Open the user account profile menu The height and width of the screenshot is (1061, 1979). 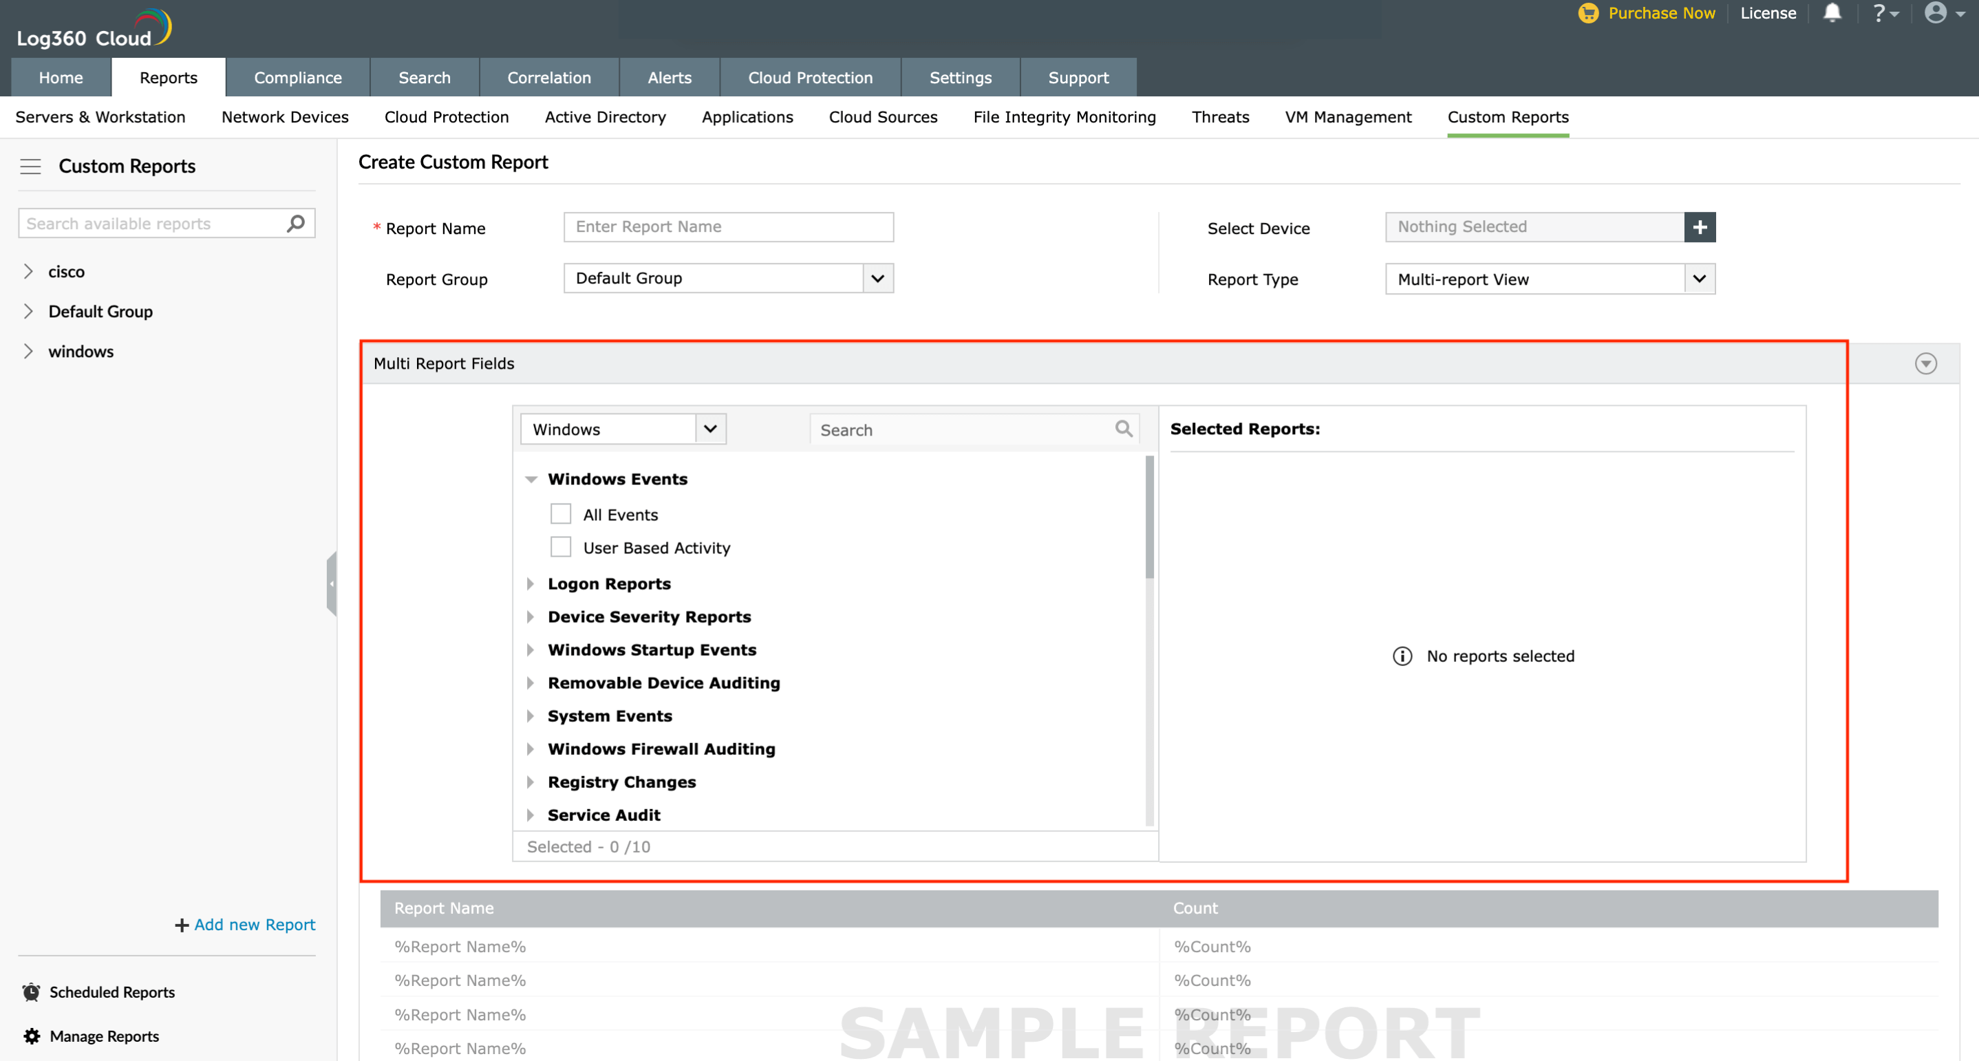pos(1943,13)
